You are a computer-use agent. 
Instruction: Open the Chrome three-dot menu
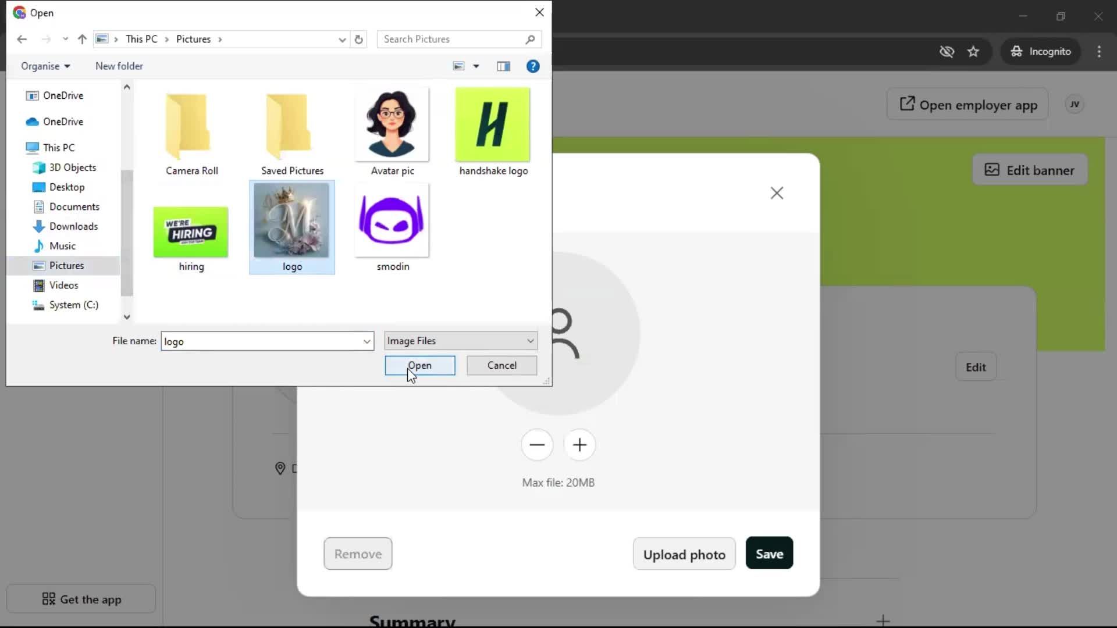1099,52
